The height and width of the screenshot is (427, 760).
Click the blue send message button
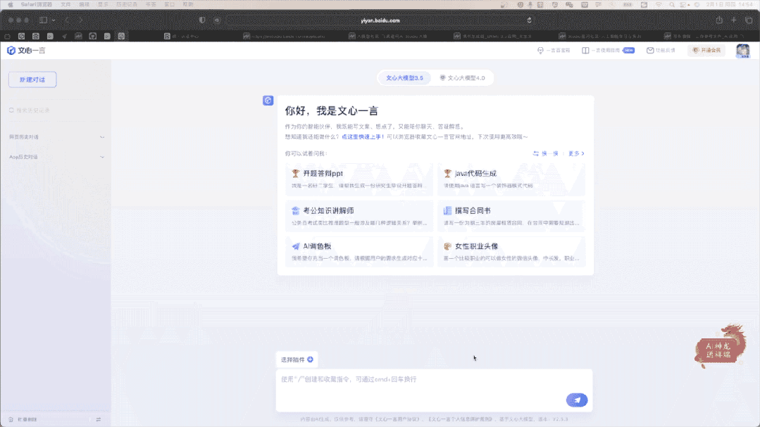577,400
